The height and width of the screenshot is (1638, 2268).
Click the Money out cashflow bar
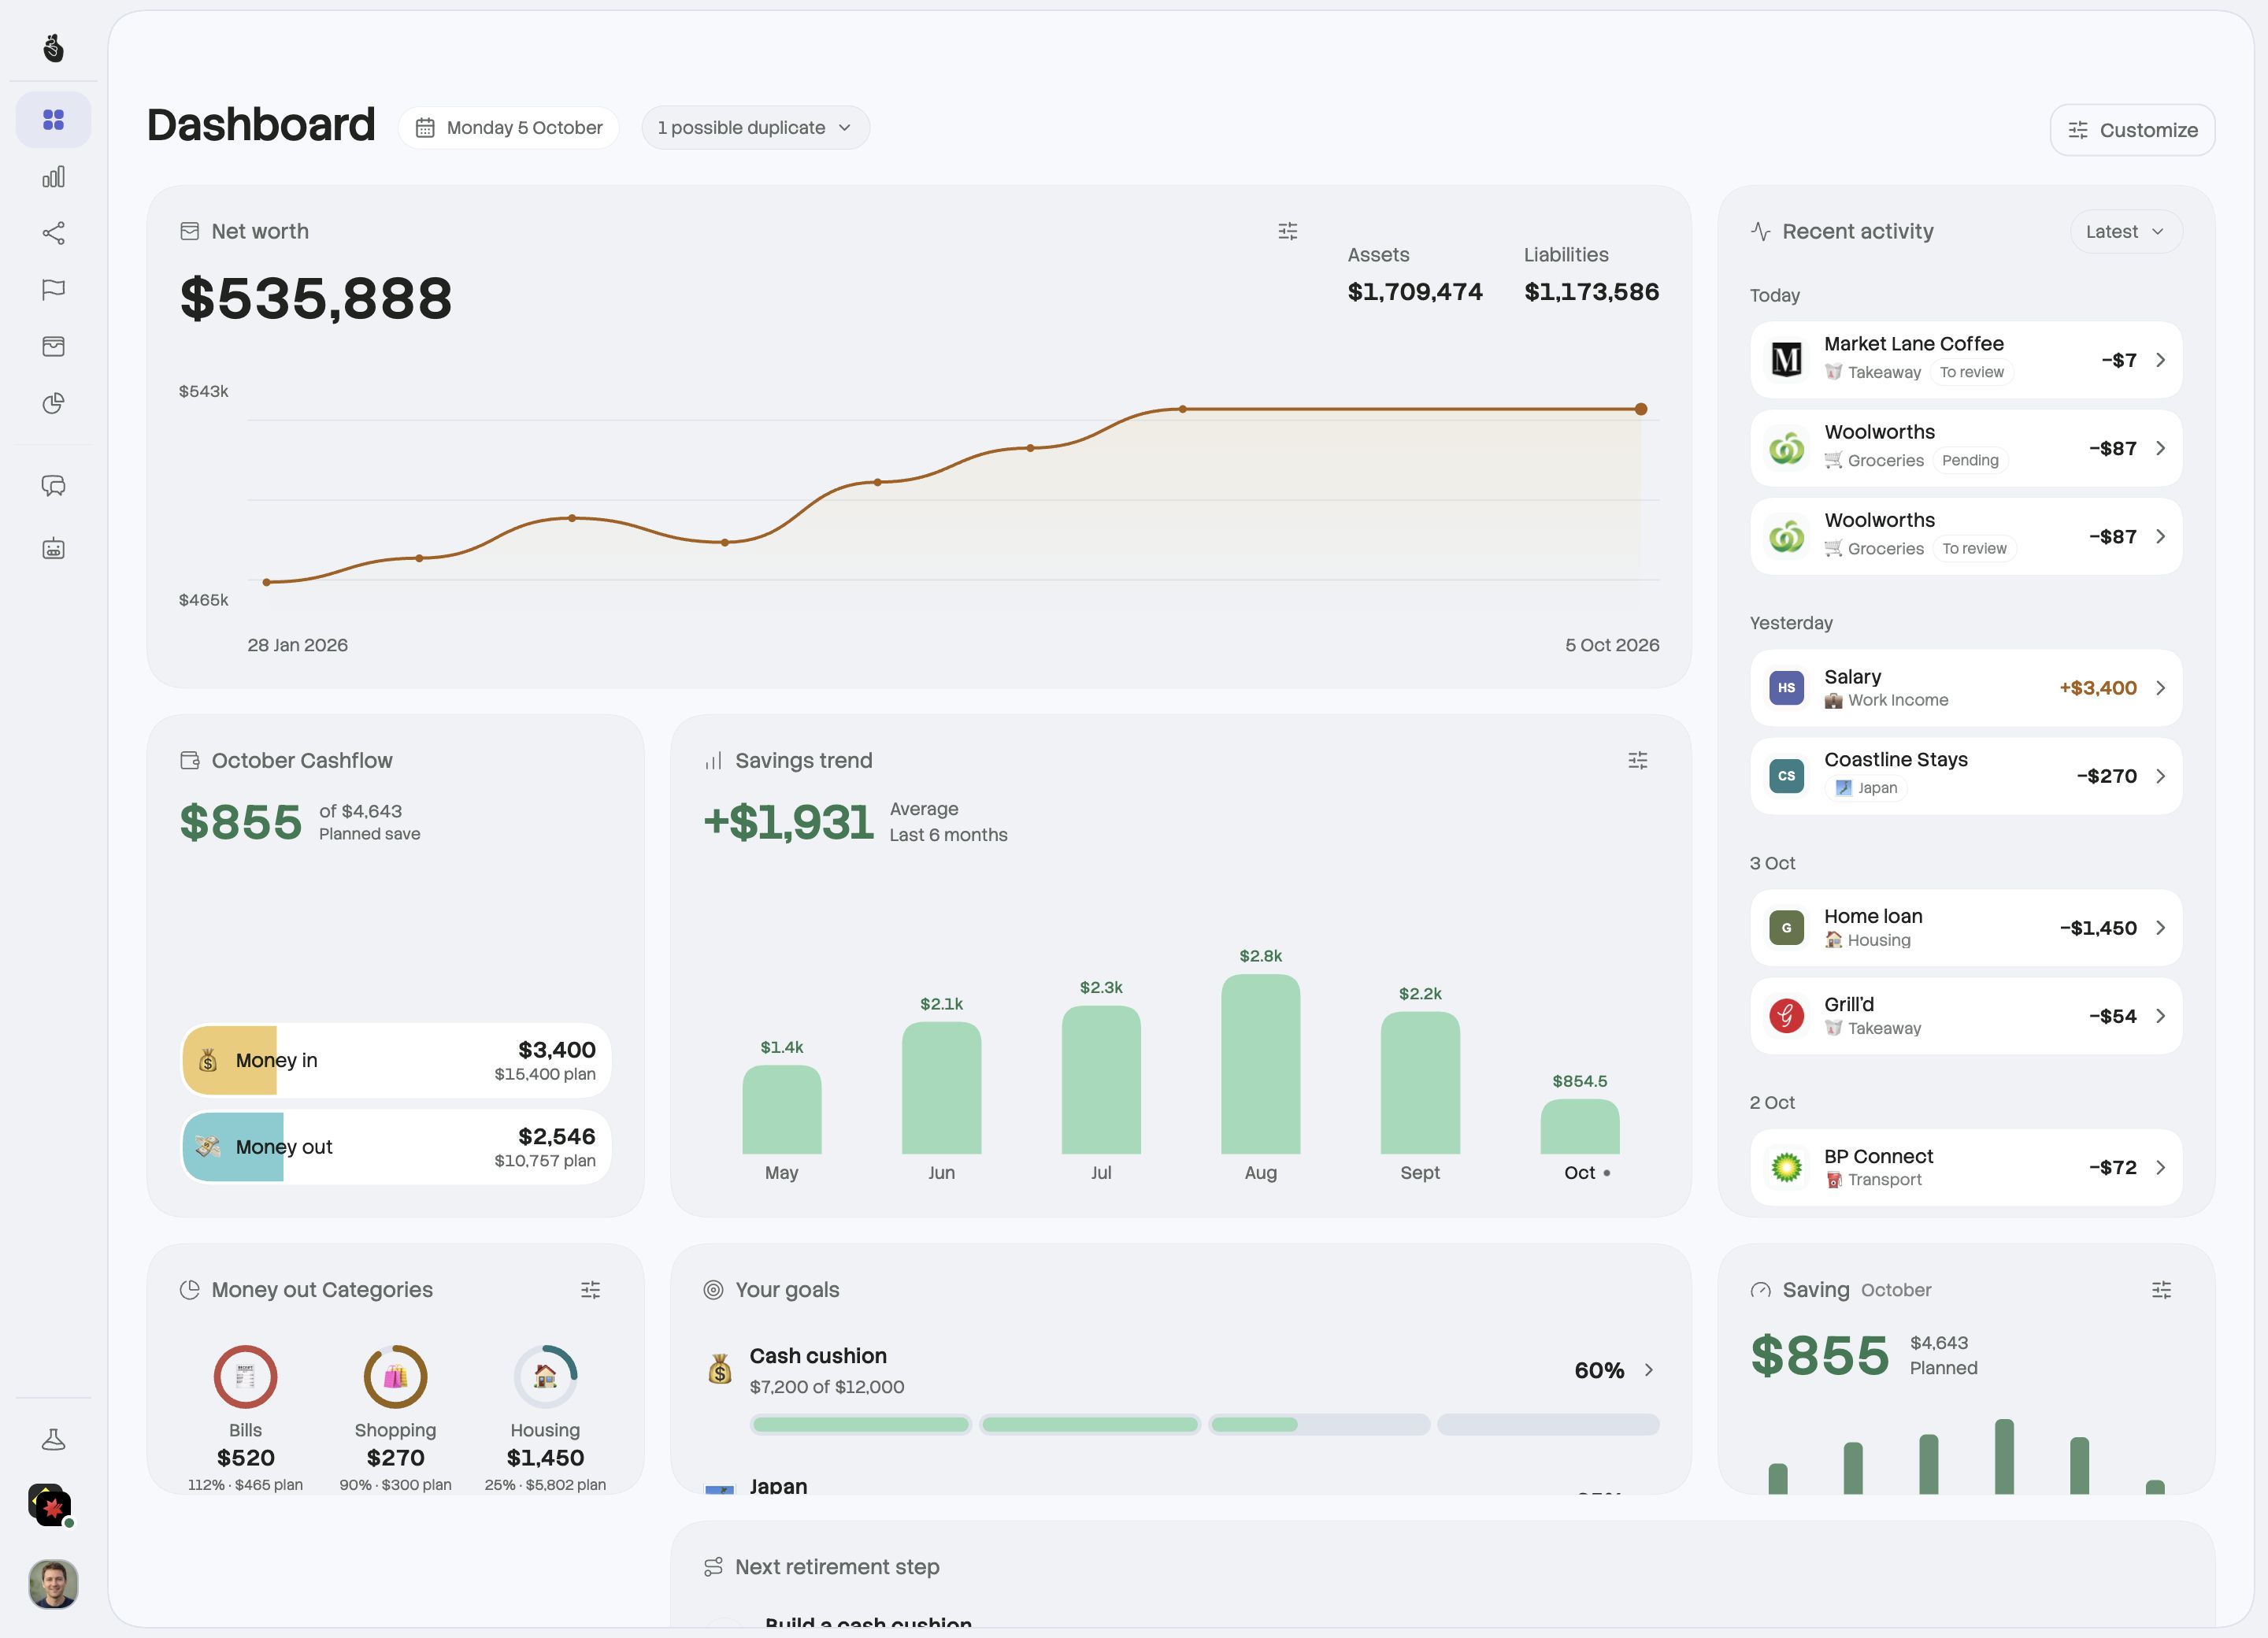[x=396, y=1147]
